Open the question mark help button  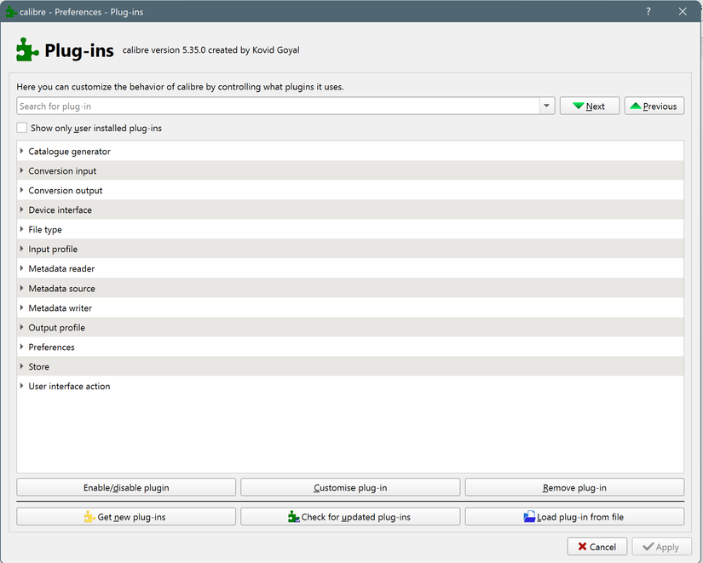[648, 12]
